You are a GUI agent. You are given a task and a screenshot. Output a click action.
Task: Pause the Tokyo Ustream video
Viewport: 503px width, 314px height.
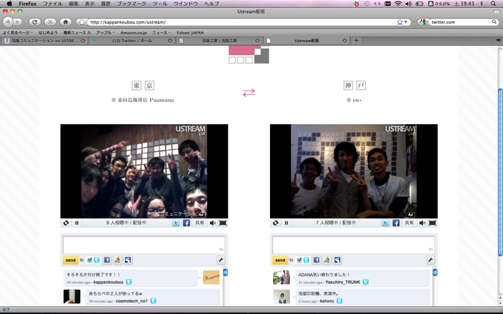[x=76, y=223]
